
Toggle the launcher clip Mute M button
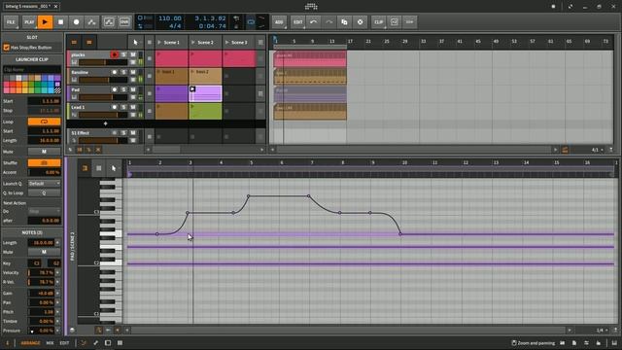[44, 152]
